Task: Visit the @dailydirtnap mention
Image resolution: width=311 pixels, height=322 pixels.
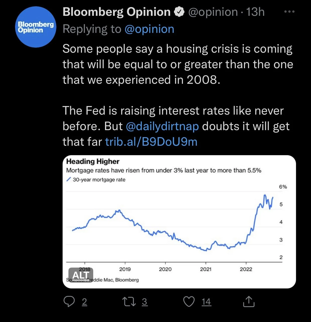Action: [x=162, y=126]
